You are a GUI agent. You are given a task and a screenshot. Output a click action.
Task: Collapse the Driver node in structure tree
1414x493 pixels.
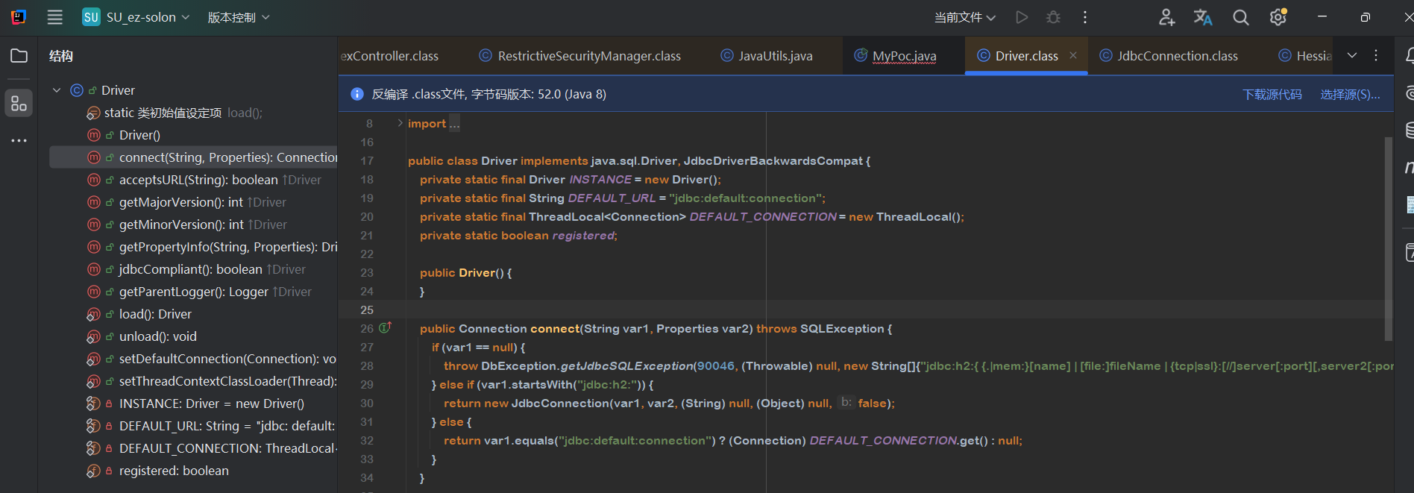(57, 90)
